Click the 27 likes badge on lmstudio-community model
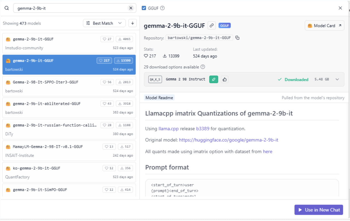 coord(107,39)
